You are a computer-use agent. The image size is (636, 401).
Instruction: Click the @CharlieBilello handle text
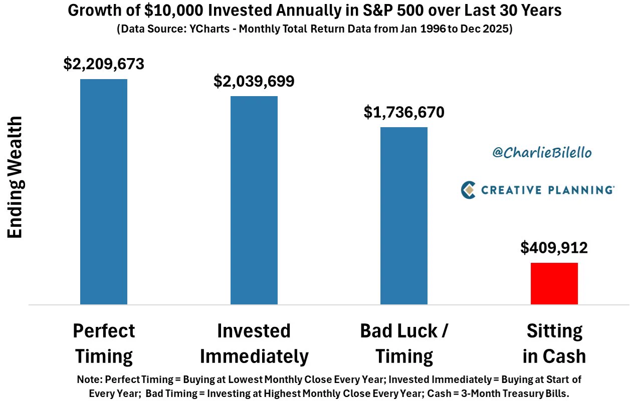[542, 153]
